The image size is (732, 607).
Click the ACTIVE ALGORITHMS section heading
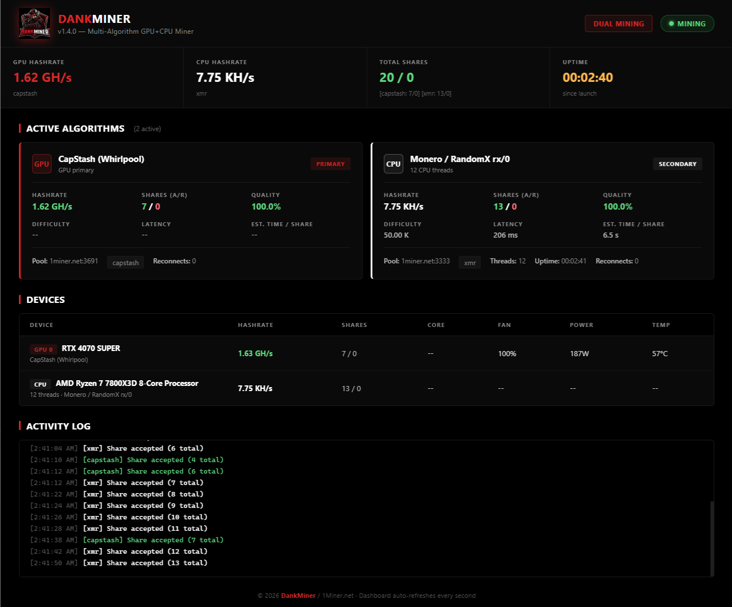[x=75, y=129]
